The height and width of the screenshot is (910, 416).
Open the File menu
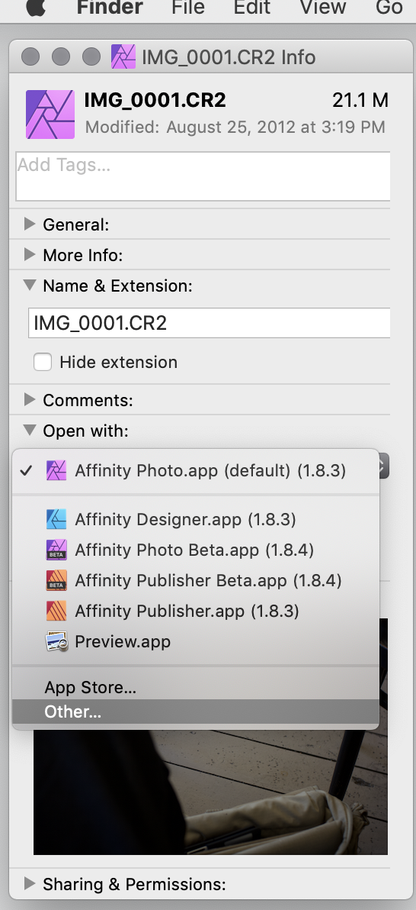click(187, 8)
